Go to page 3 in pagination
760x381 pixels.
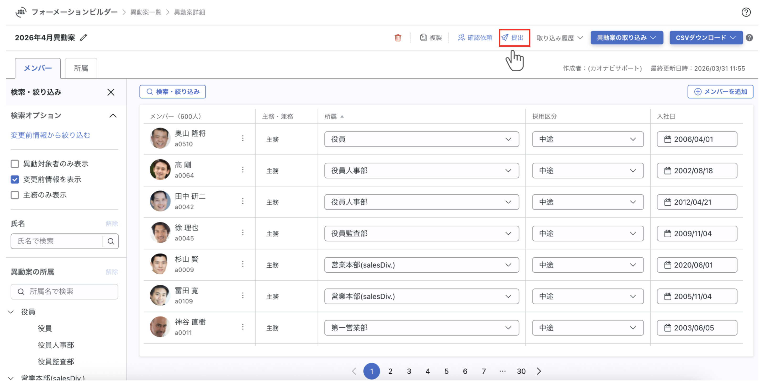pos(409,371)
